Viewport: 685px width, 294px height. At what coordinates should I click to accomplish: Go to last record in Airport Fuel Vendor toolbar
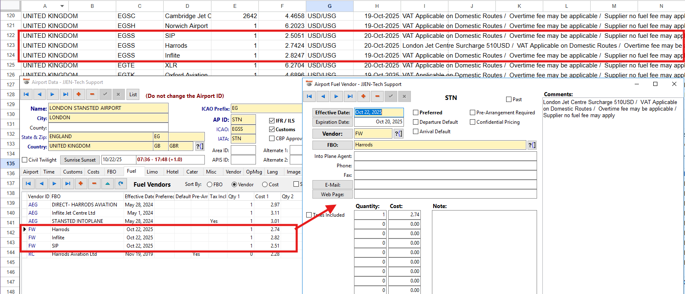coord(350,97)
